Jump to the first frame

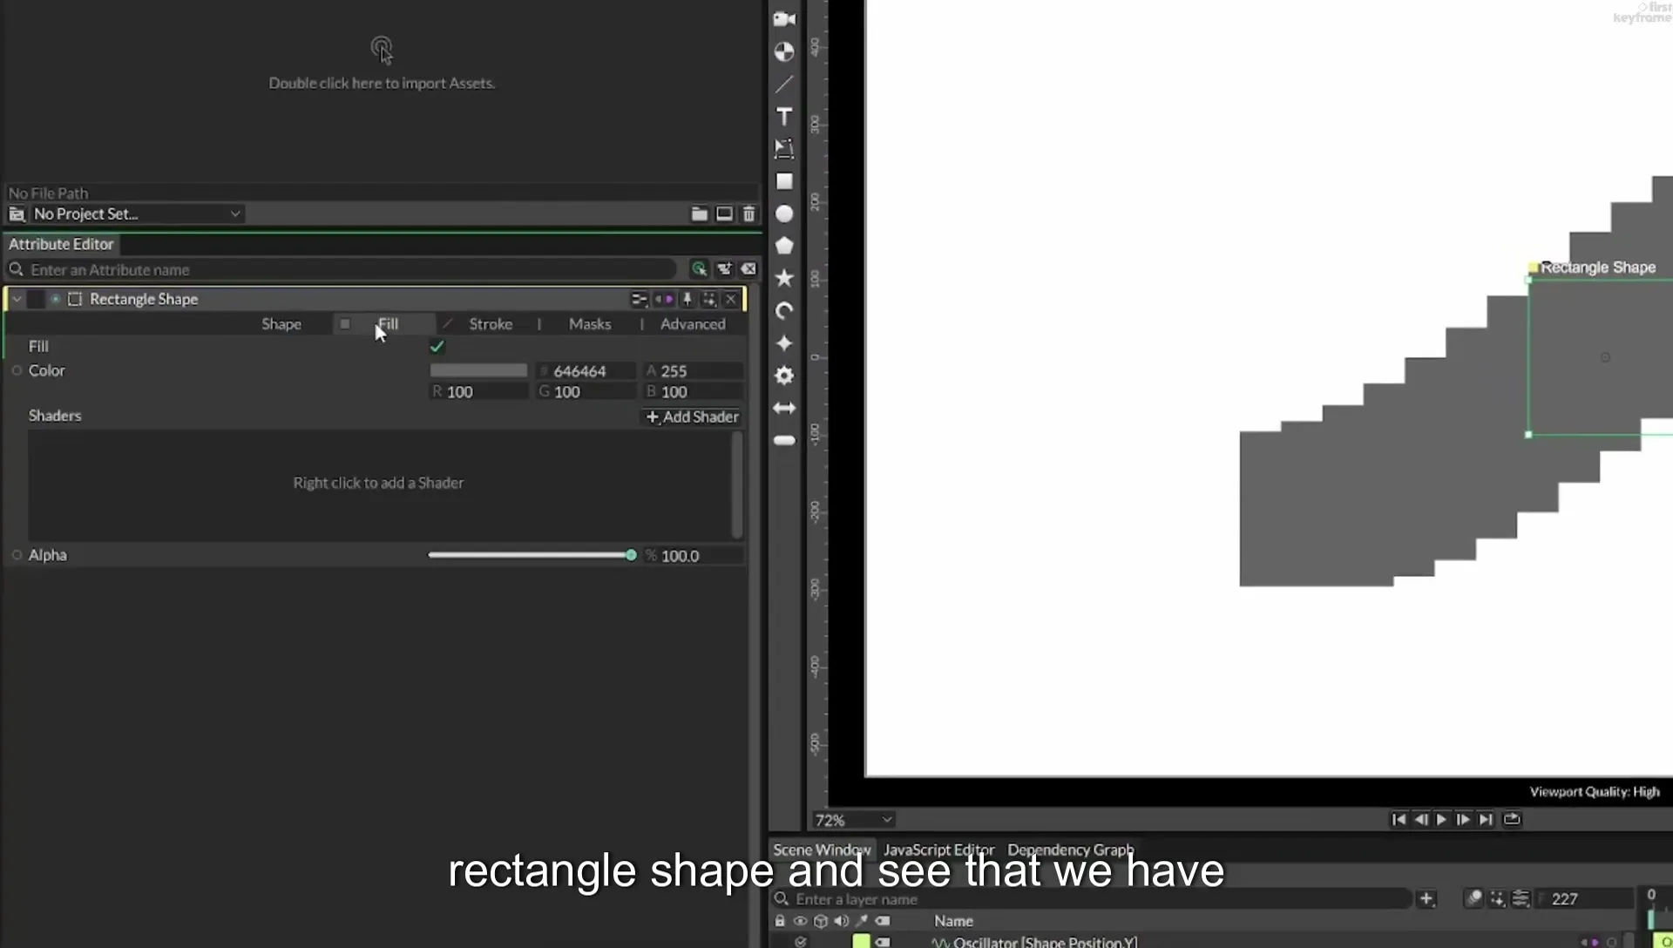point(1399,819)
